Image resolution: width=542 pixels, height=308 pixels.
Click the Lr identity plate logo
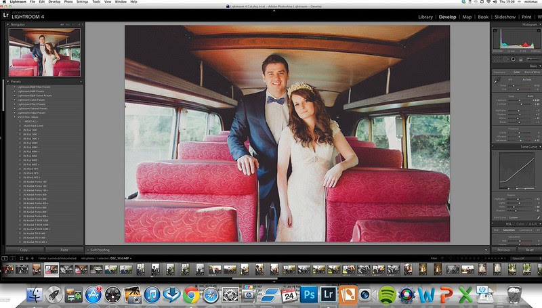[x=5, y=15]
